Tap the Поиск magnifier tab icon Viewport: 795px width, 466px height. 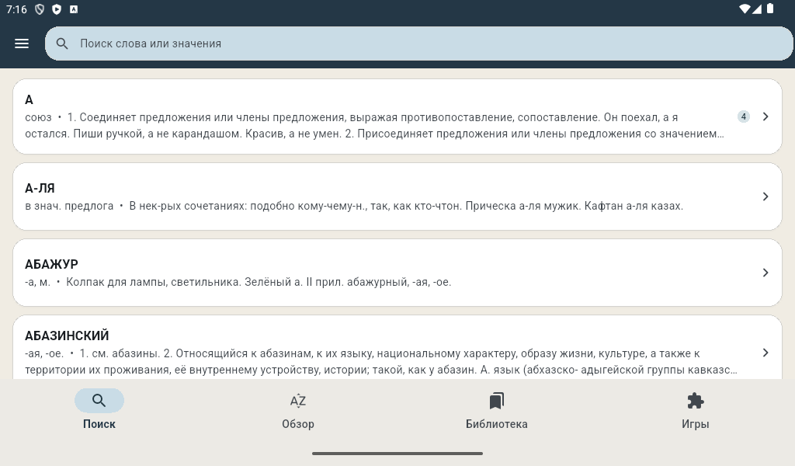coord(99,401)
